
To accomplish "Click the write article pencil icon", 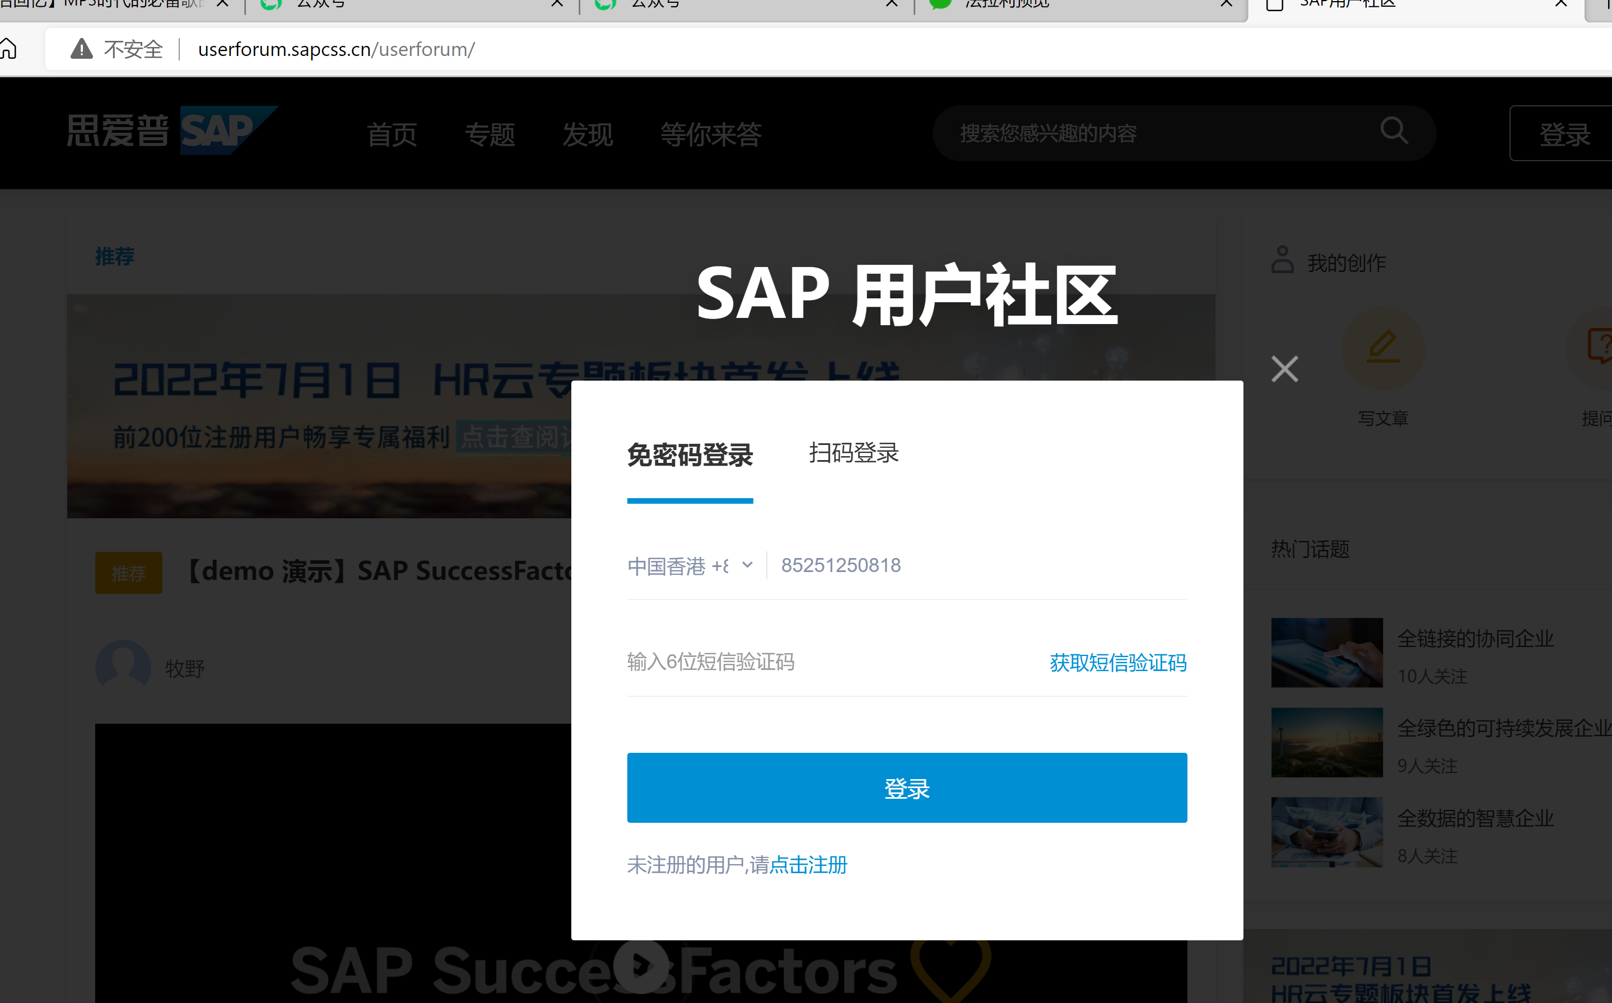I will pos(1383,348).
